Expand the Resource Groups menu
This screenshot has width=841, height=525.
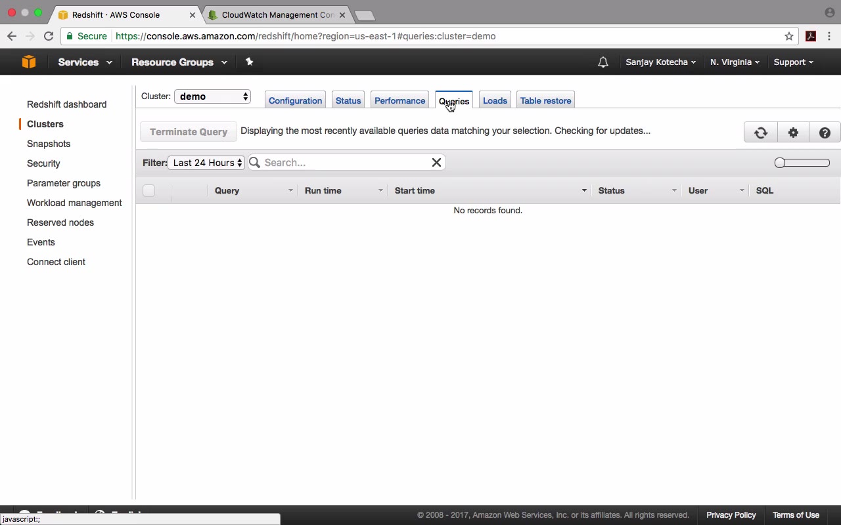pos(179,62)
